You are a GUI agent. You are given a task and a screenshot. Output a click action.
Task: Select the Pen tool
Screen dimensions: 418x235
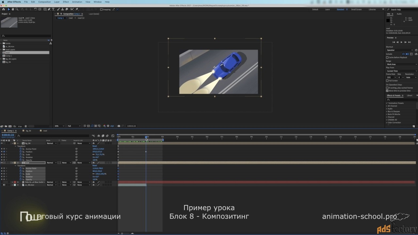click(49, 9)
